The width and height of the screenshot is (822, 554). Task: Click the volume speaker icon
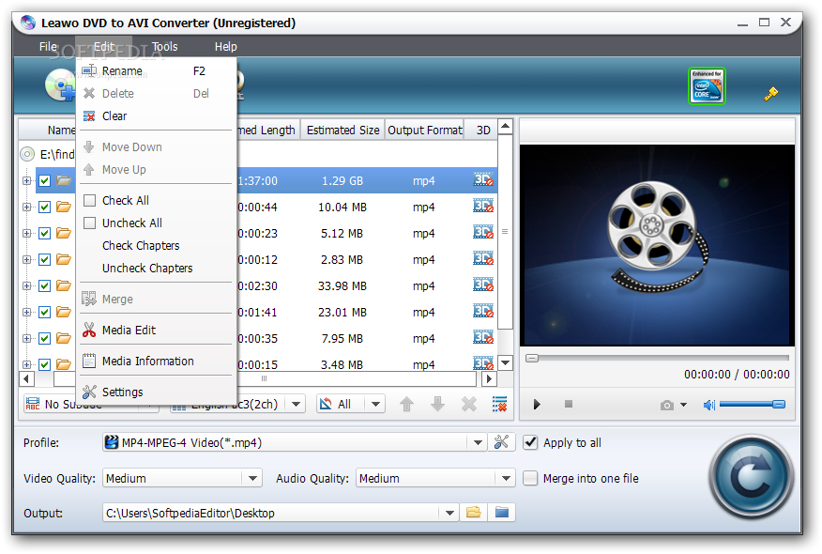[708, 405]
